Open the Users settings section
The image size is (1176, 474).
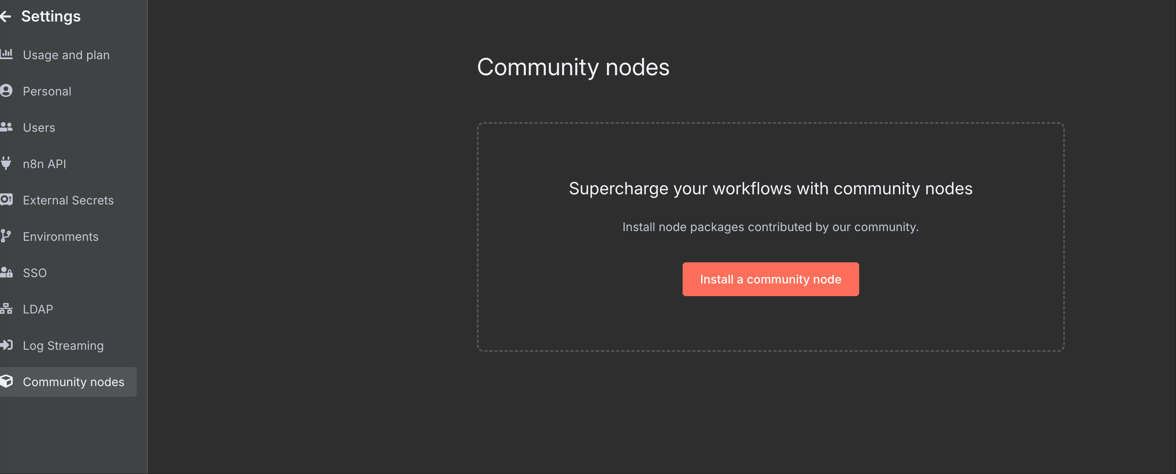(39, 128)
